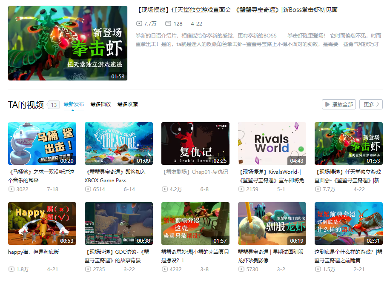Open the 复仇记 video thumbnail
390x281 pixels.
[195, 143]
